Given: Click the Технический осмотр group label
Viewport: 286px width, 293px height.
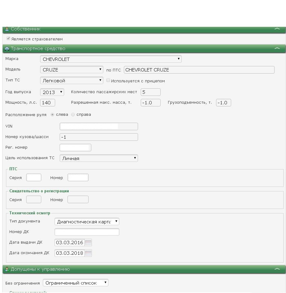Looking at the screenshot, I should point(30,213).
